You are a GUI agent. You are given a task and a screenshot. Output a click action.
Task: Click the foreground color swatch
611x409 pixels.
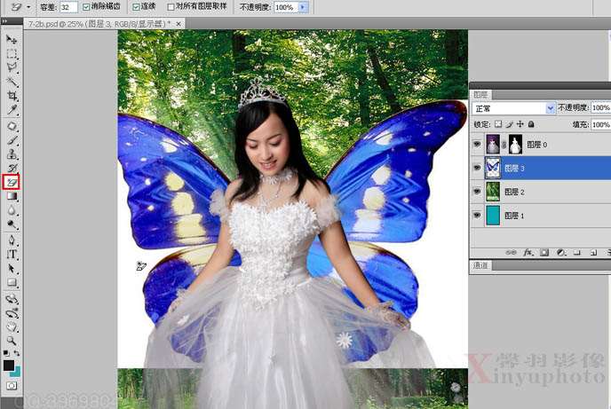(9, 365)
